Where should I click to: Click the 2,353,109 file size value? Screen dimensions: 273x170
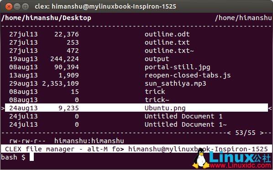60,83
